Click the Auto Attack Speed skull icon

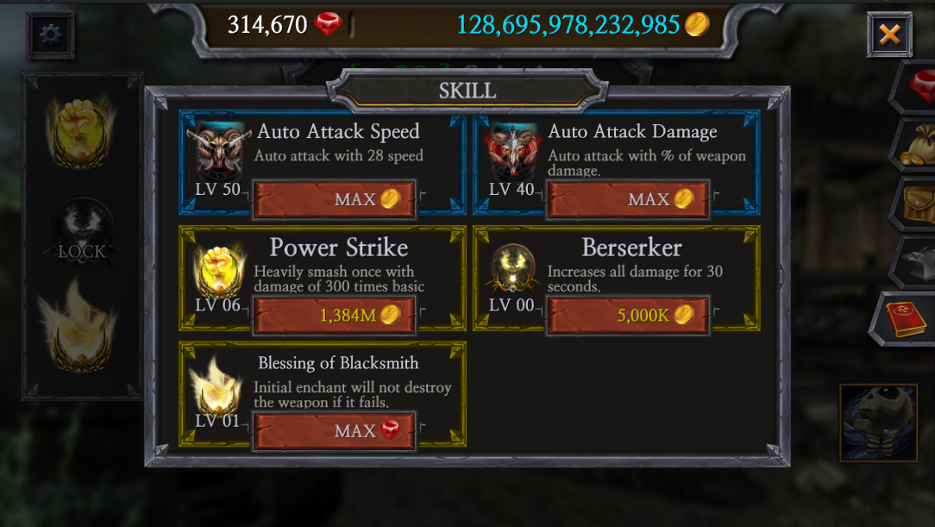tap(219, 150)
